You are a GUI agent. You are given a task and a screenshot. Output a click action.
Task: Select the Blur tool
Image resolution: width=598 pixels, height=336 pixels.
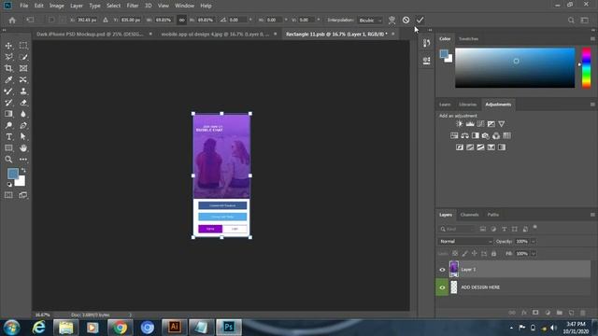tap(23, 114)
